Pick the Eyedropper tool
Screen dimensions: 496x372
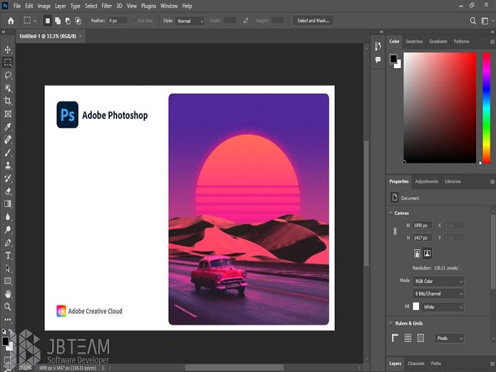8,127
